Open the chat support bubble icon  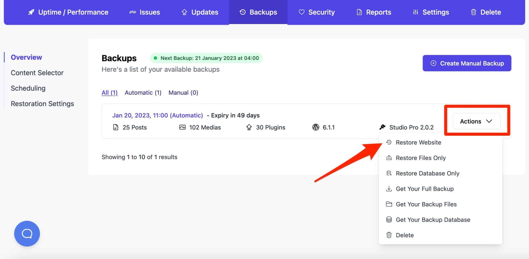click(x=27, y=233)
